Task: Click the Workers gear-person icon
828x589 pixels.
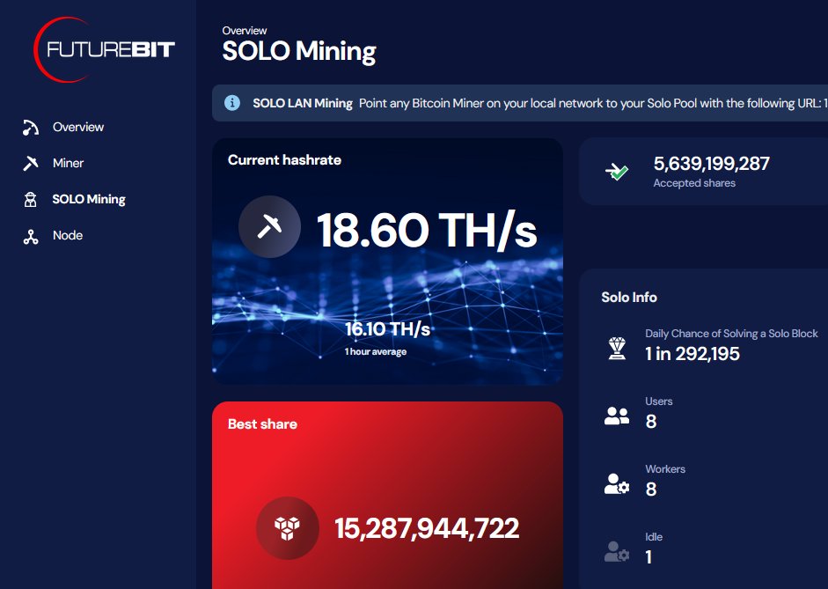Action: coord(616,483)
